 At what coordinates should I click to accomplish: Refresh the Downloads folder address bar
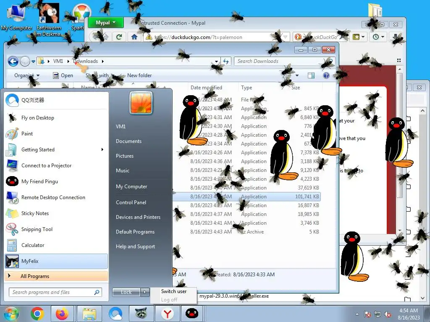pyautogui.click(x=226, y=61)
